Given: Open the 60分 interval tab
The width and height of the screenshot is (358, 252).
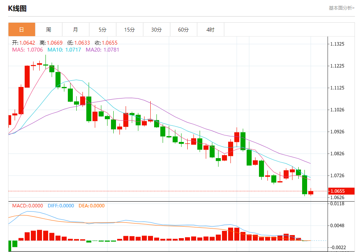Looking at the screenshot, I should click(183, 29).
